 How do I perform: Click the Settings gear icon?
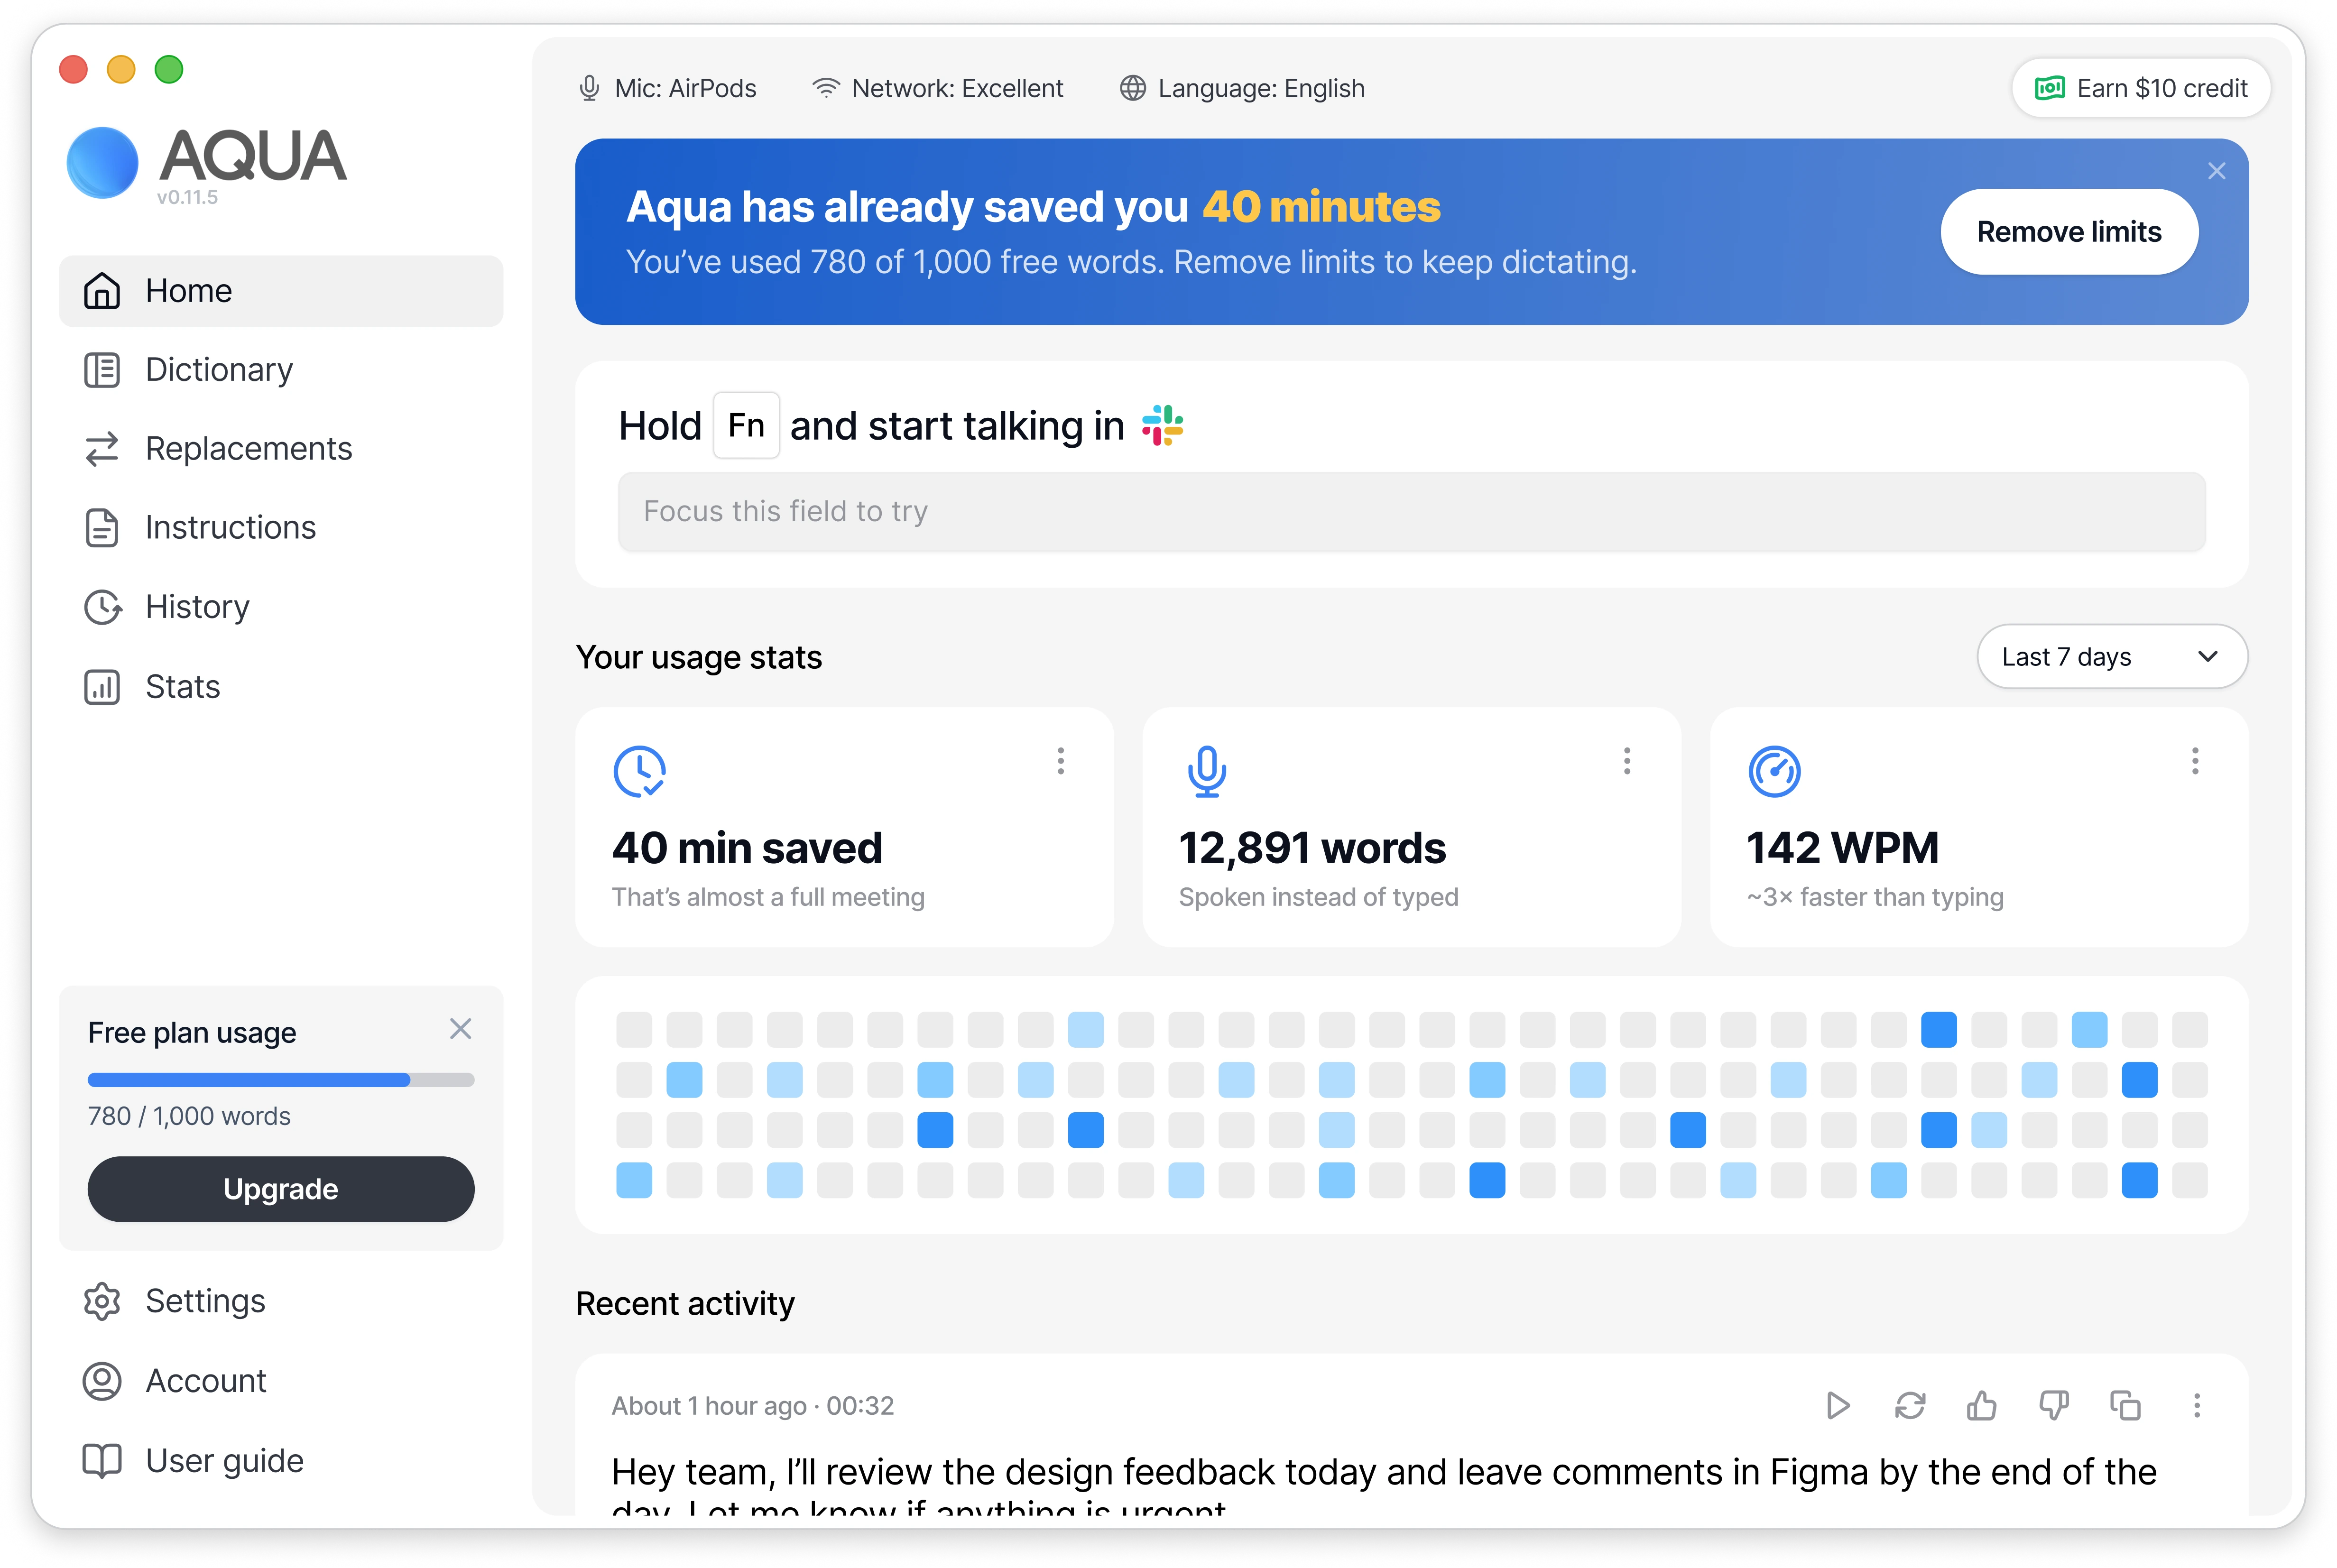pyautogui.click(x=102, y=1301)
